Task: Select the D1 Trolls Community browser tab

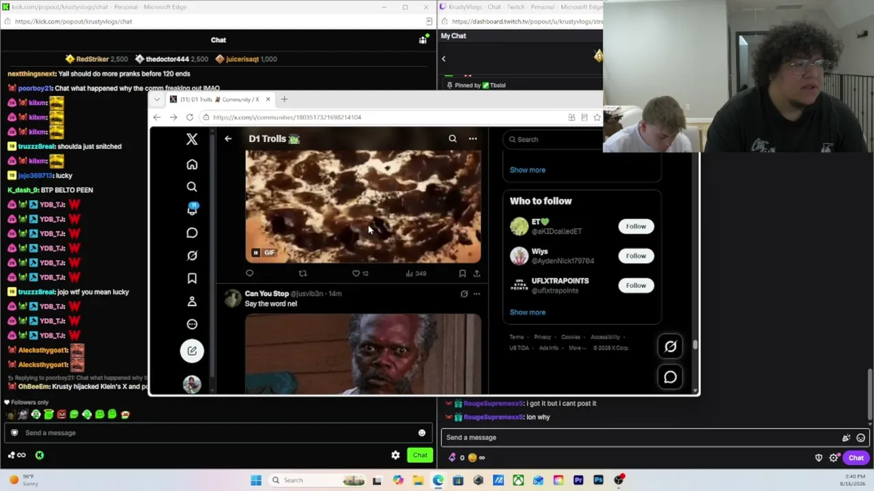Action: pos(220,100)
